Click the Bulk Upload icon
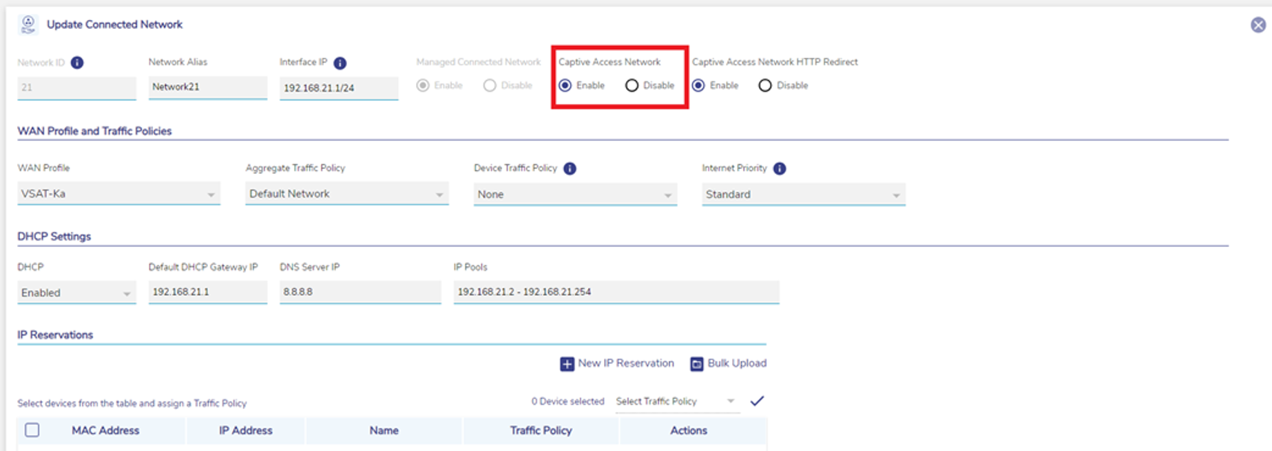The width and height of the screenshot is (1272, 451). tap(696, 364)
